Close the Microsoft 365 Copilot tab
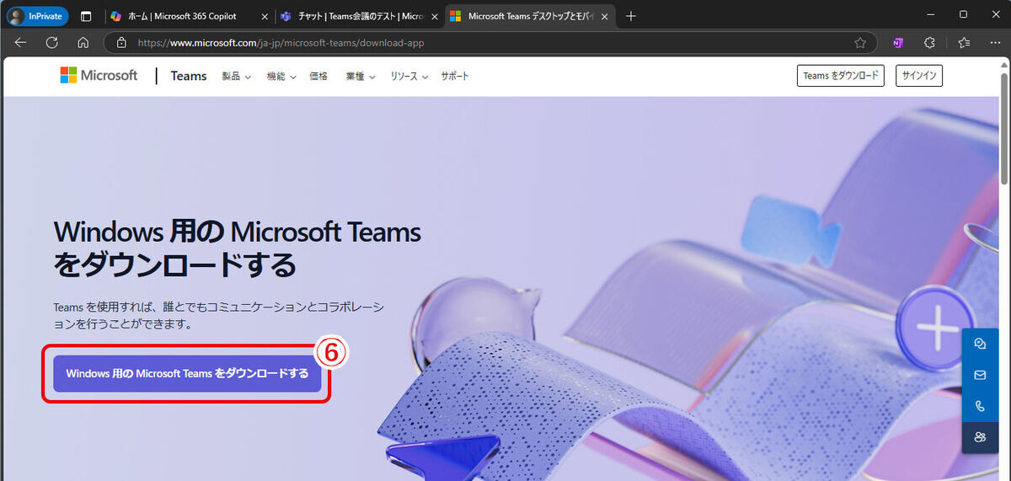Viewport: 1011px width, 481px height. (265, 16)
